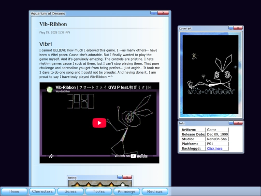Image resolution: width=261 pixels, height=196 pixels.
Task: Open Watch on YouTube link in video
Action: point(131,156)
